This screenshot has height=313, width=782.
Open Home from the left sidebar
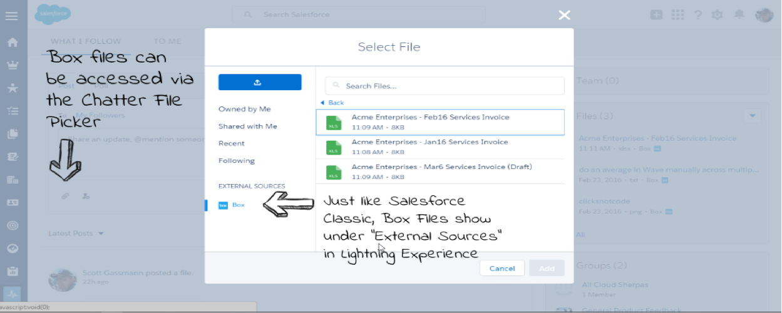[12, 43]
